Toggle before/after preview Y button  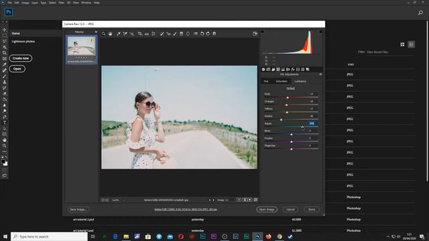[x=239, y=200]
